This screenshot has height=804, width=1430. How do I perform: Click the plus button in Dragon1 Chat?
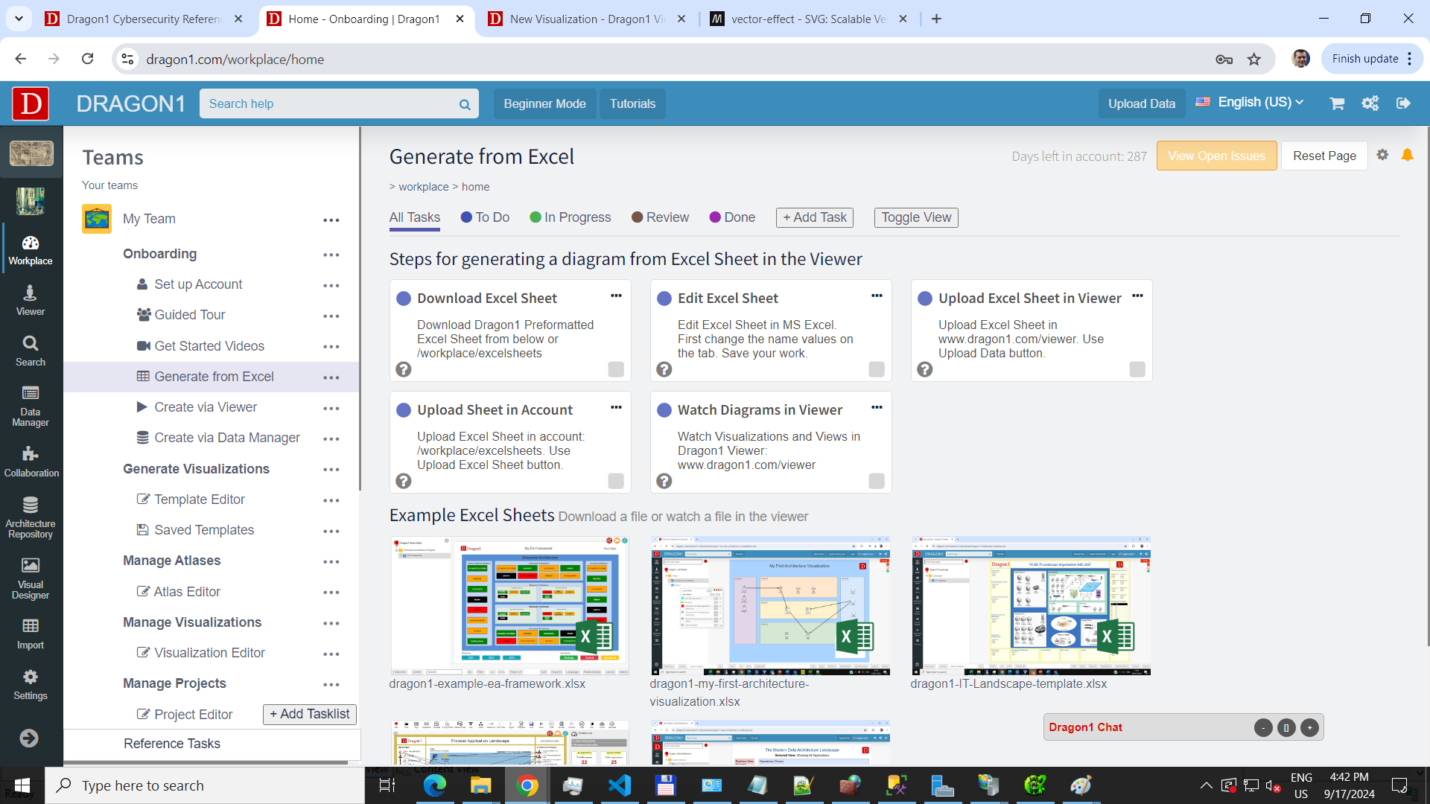pos(1309,727)
